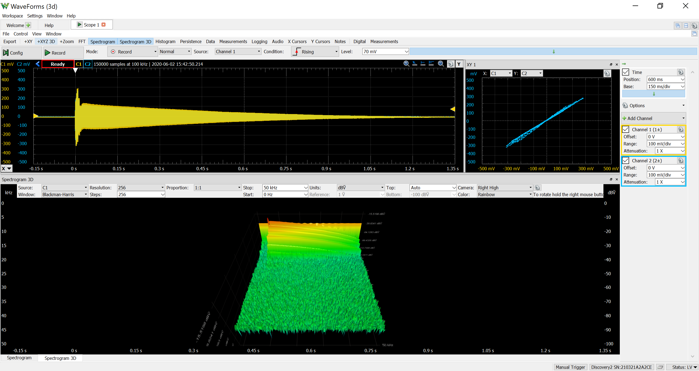This screenshot has height=371, width=699.
Task: Select the Histogram view in toolbar
Action: pos(165,41)
